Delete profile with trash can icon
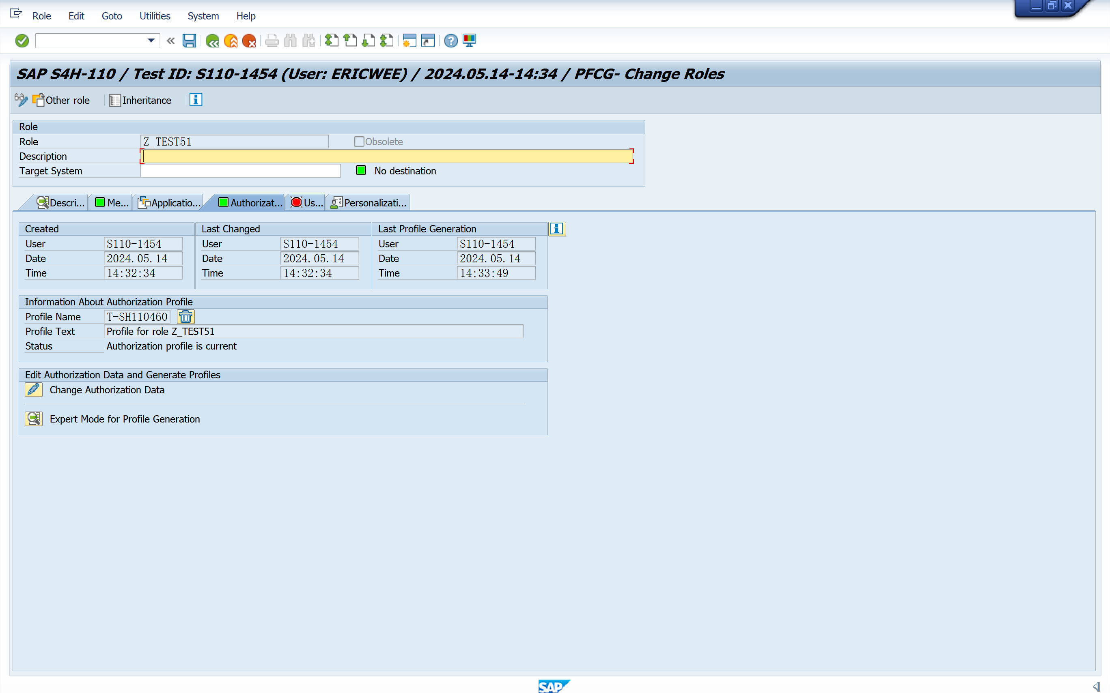 (185, 317)
